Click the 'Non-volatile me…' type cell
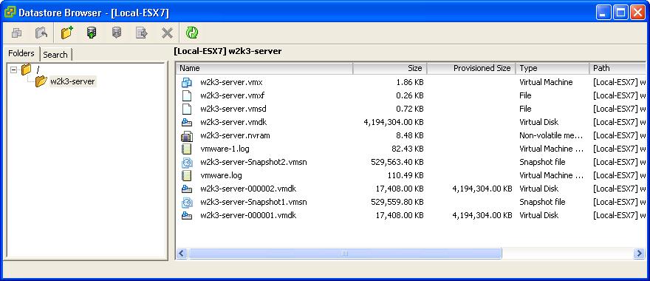 click(551, 135)
